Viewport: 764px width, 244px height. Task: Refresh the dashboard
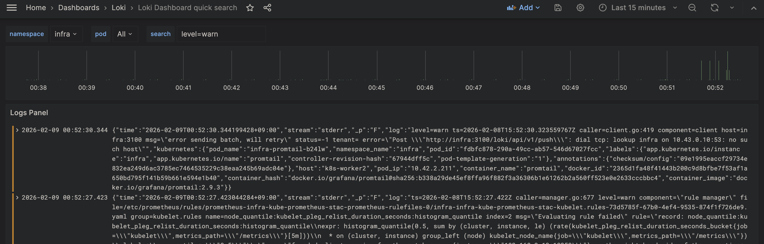(714, 8)
